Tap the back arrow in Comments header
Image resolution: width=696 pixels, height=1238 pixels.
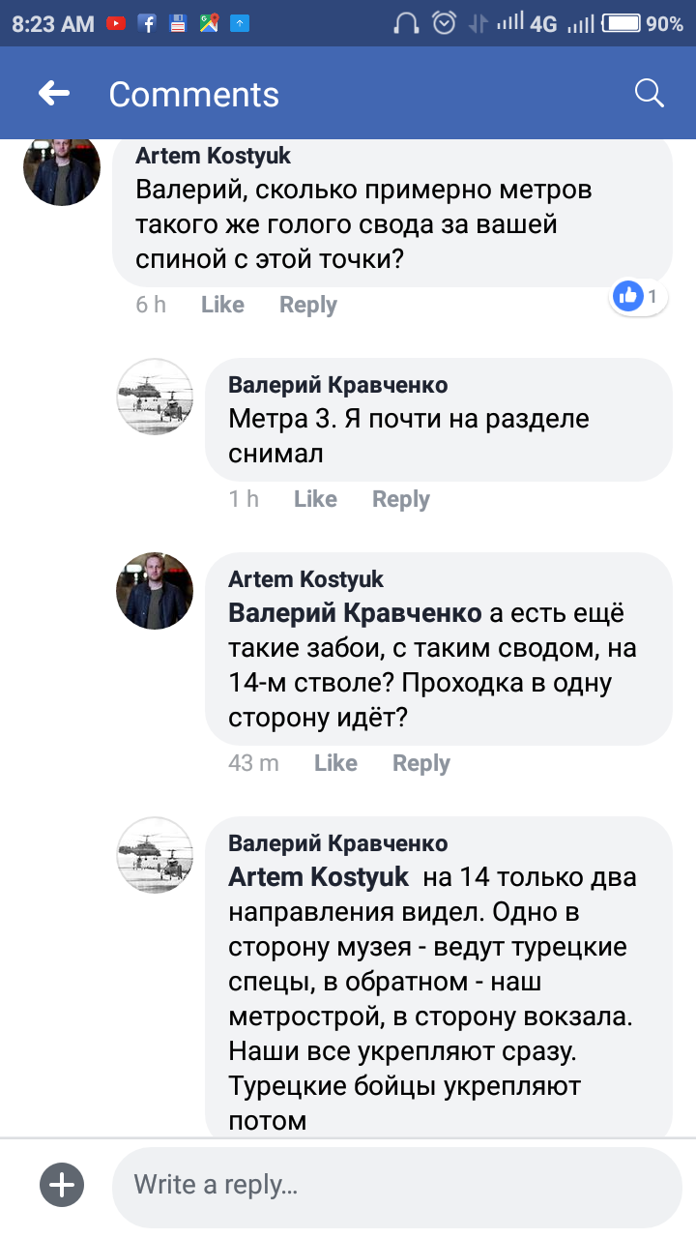54,93
